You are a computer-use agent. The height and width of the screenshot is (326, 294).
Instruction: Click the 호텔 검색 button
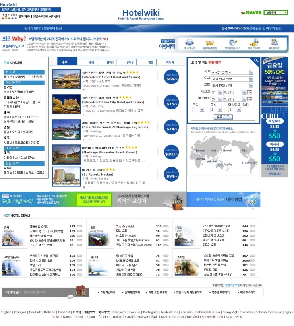pyautogui.click(x=223, y=117)
